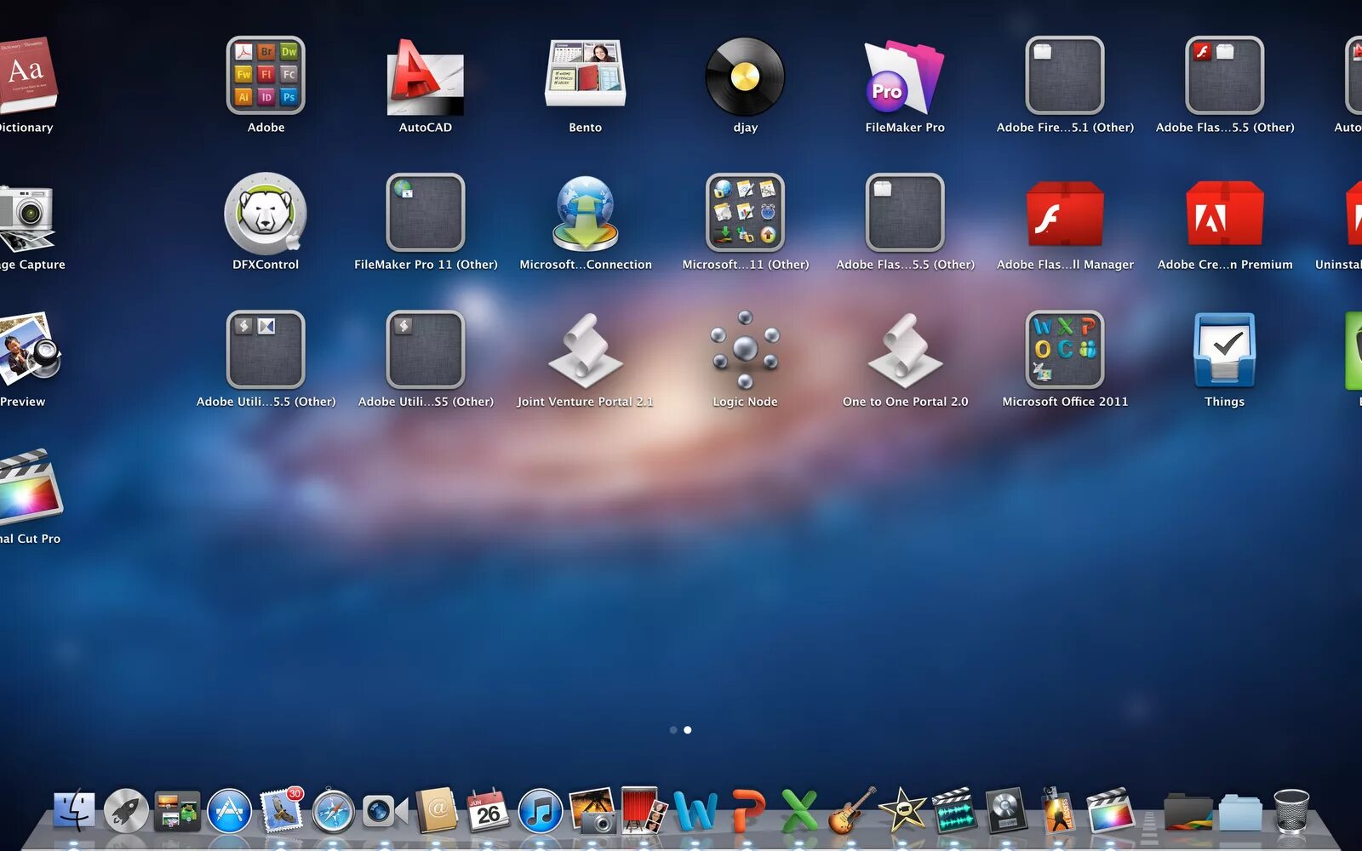Open iMovie star icon in Dock
Viewport: 1362px width, 851px height.
pos(902,810)
